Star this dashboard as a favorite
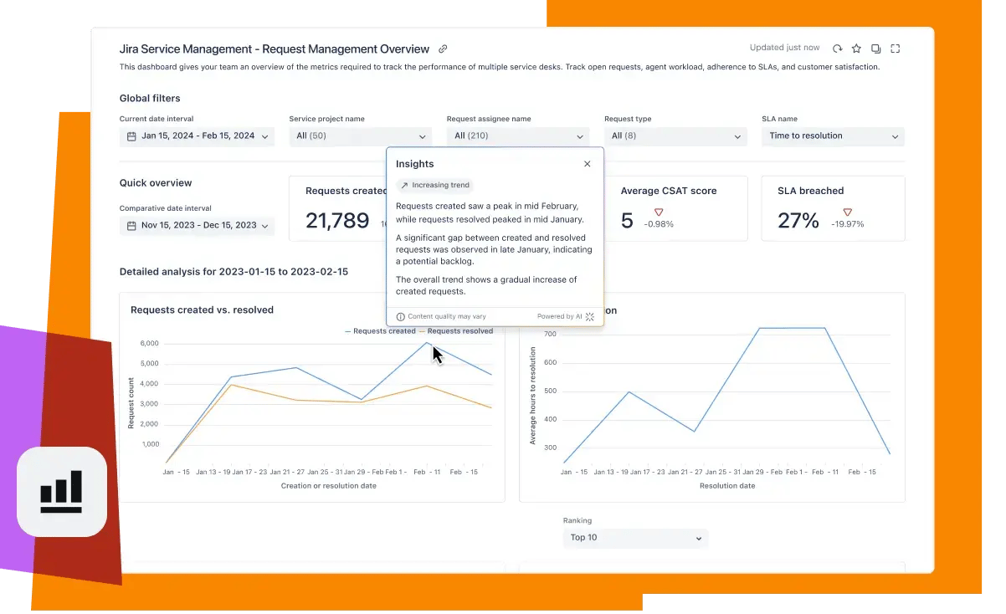 [x=856, y=49]
